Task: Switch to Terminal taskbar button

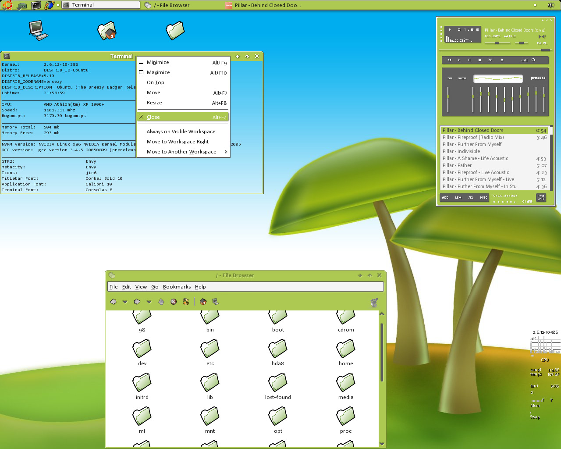Action: [101, 5]
